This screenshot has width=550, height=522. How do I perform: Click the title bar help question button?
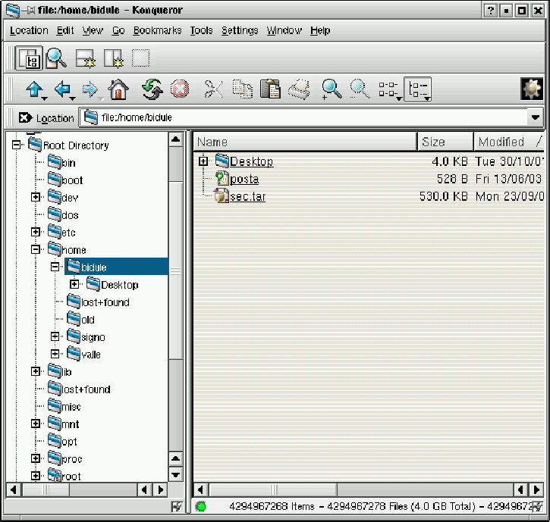pyautogui.click(x=490, y=11)
